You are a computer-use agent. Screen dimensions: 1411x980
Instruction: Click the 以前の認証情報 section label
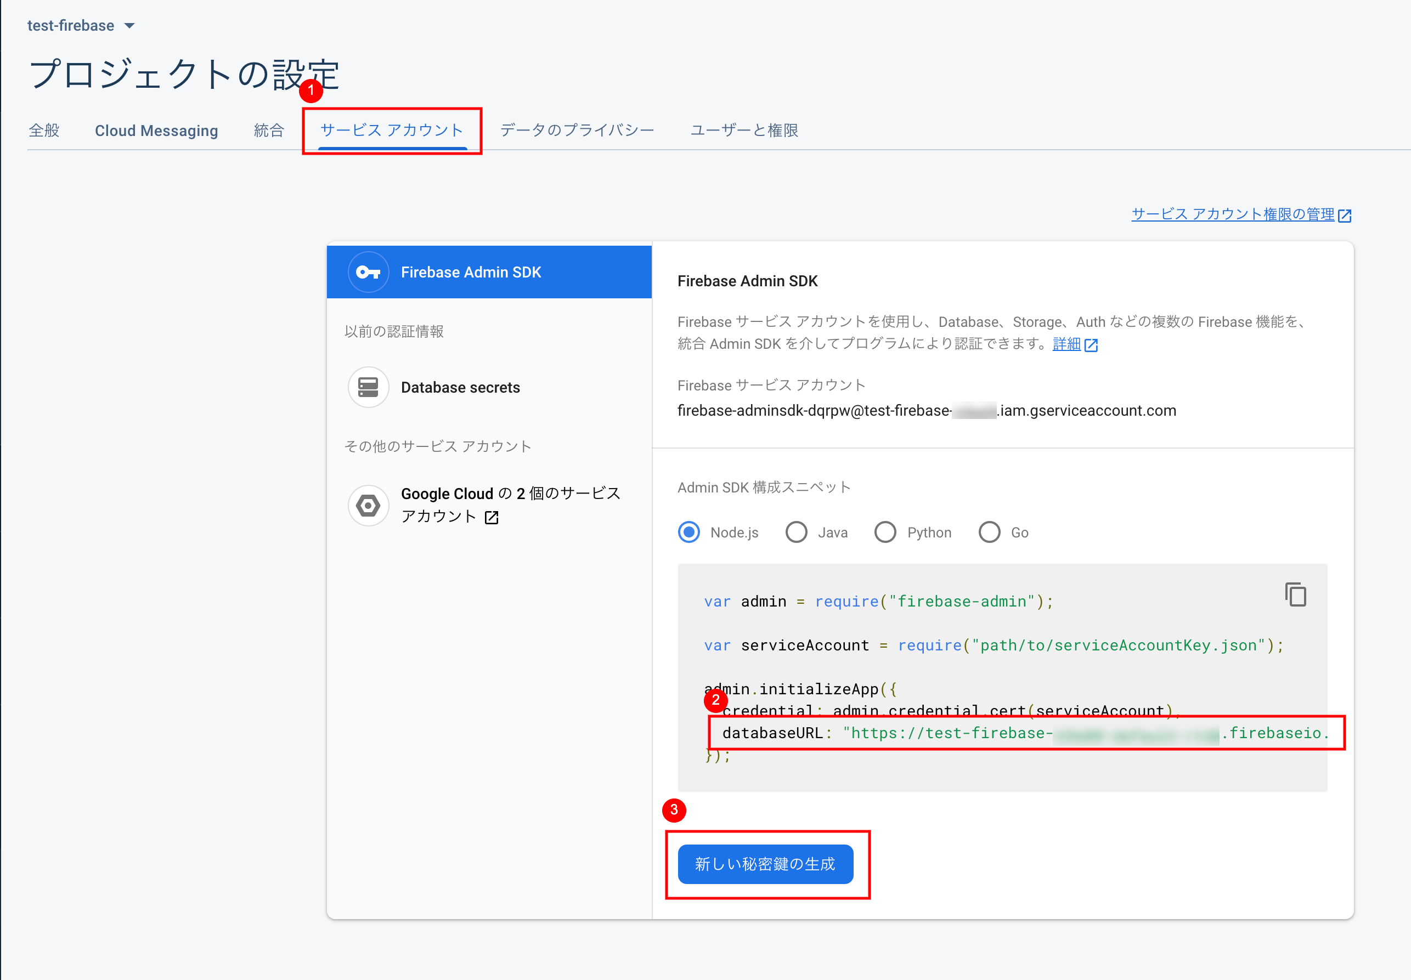[394, 332]
